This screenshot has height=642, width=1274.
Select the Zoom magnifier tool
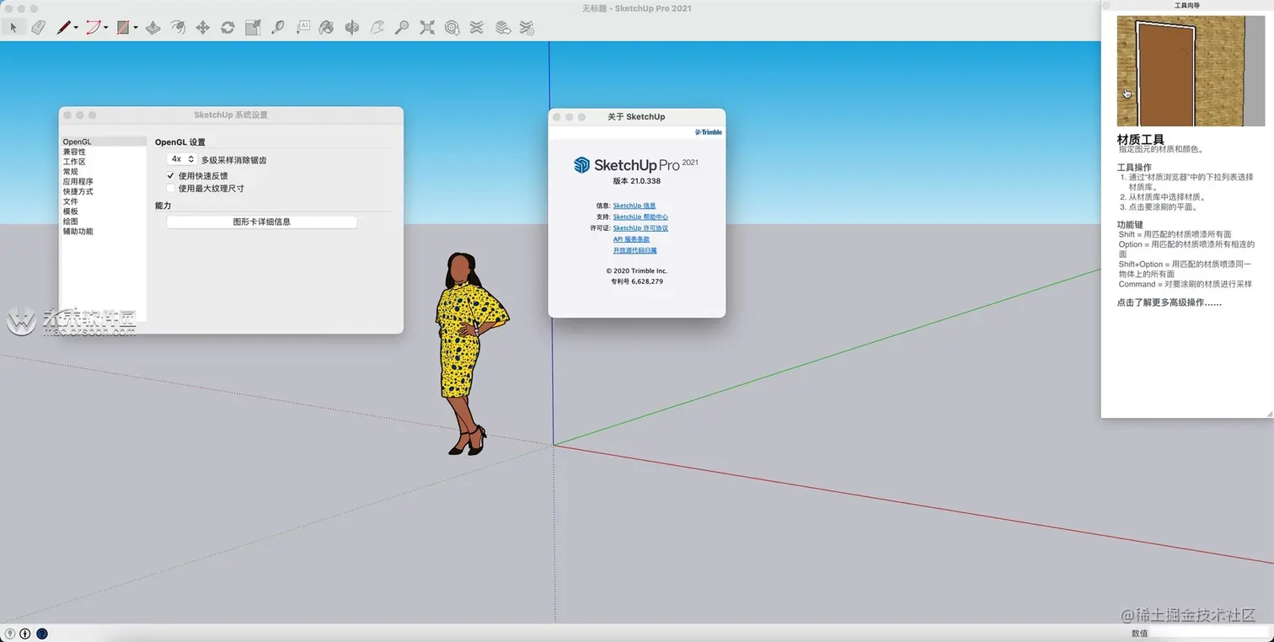click(402, 28)
